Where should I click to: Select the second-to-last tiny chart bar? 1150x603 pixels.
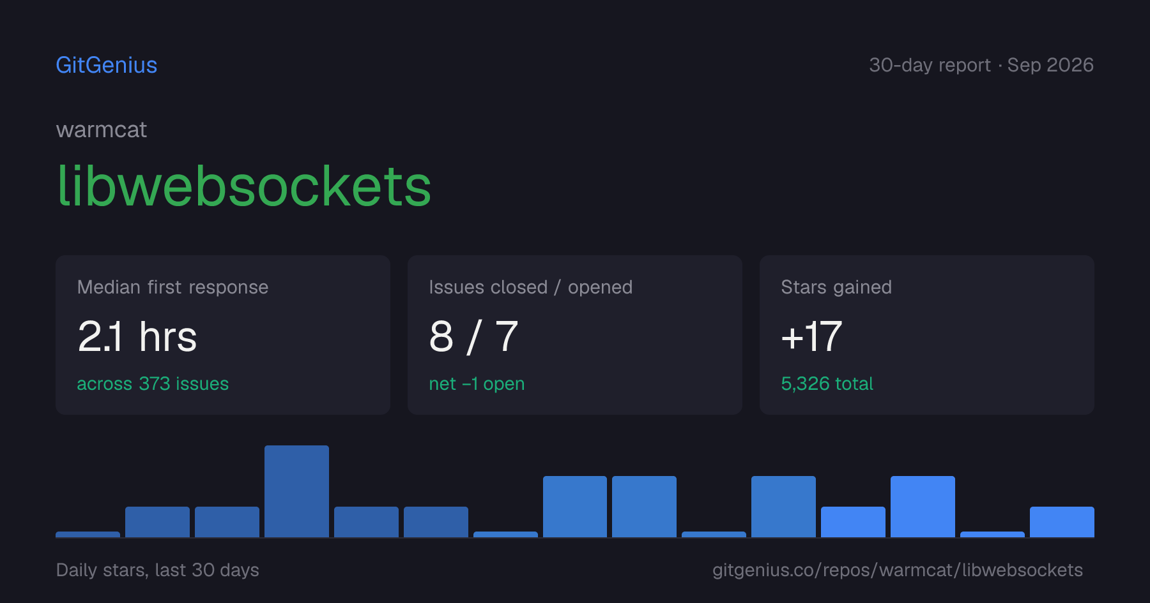click(714, 534)
